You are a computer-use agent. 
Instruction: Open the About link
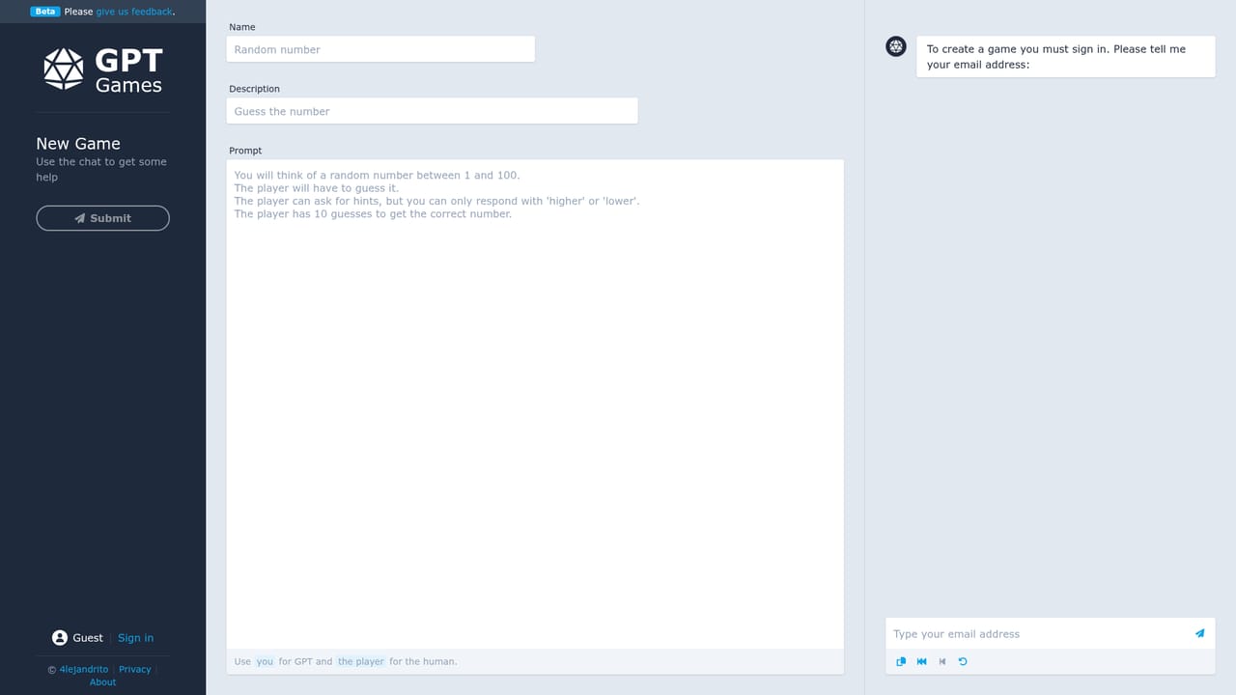click(x=103, y=682)
